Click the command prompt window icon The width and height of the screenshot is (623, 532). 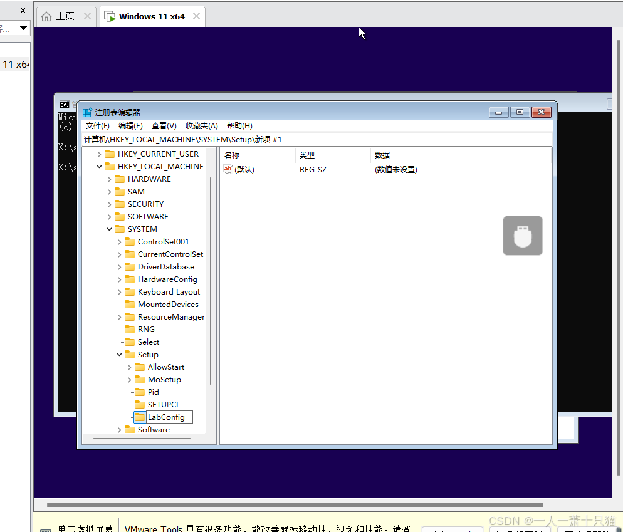65,105
